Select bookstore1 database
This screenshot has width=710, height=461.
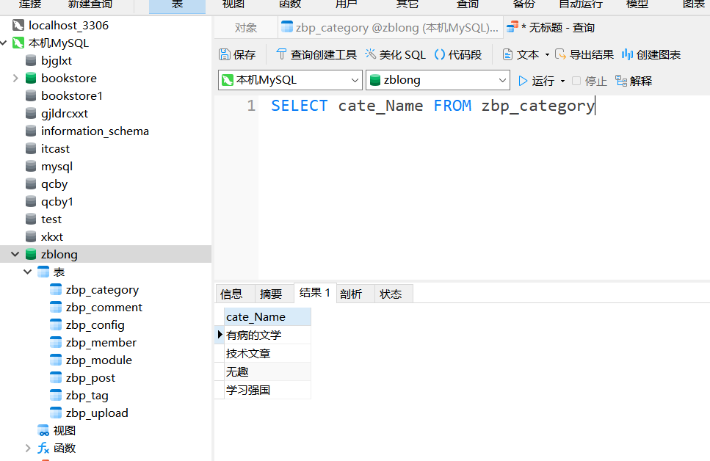pos(71,95)
